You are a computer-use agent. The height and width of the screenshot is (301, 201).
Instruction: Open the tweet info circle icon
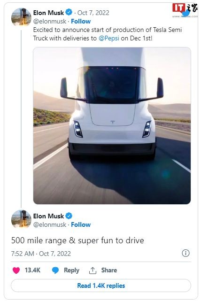186,253
